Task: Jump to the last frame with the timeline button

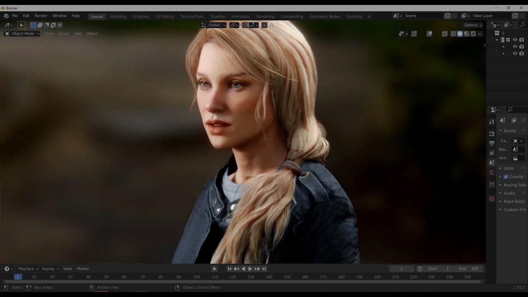Action: (264, 269)
